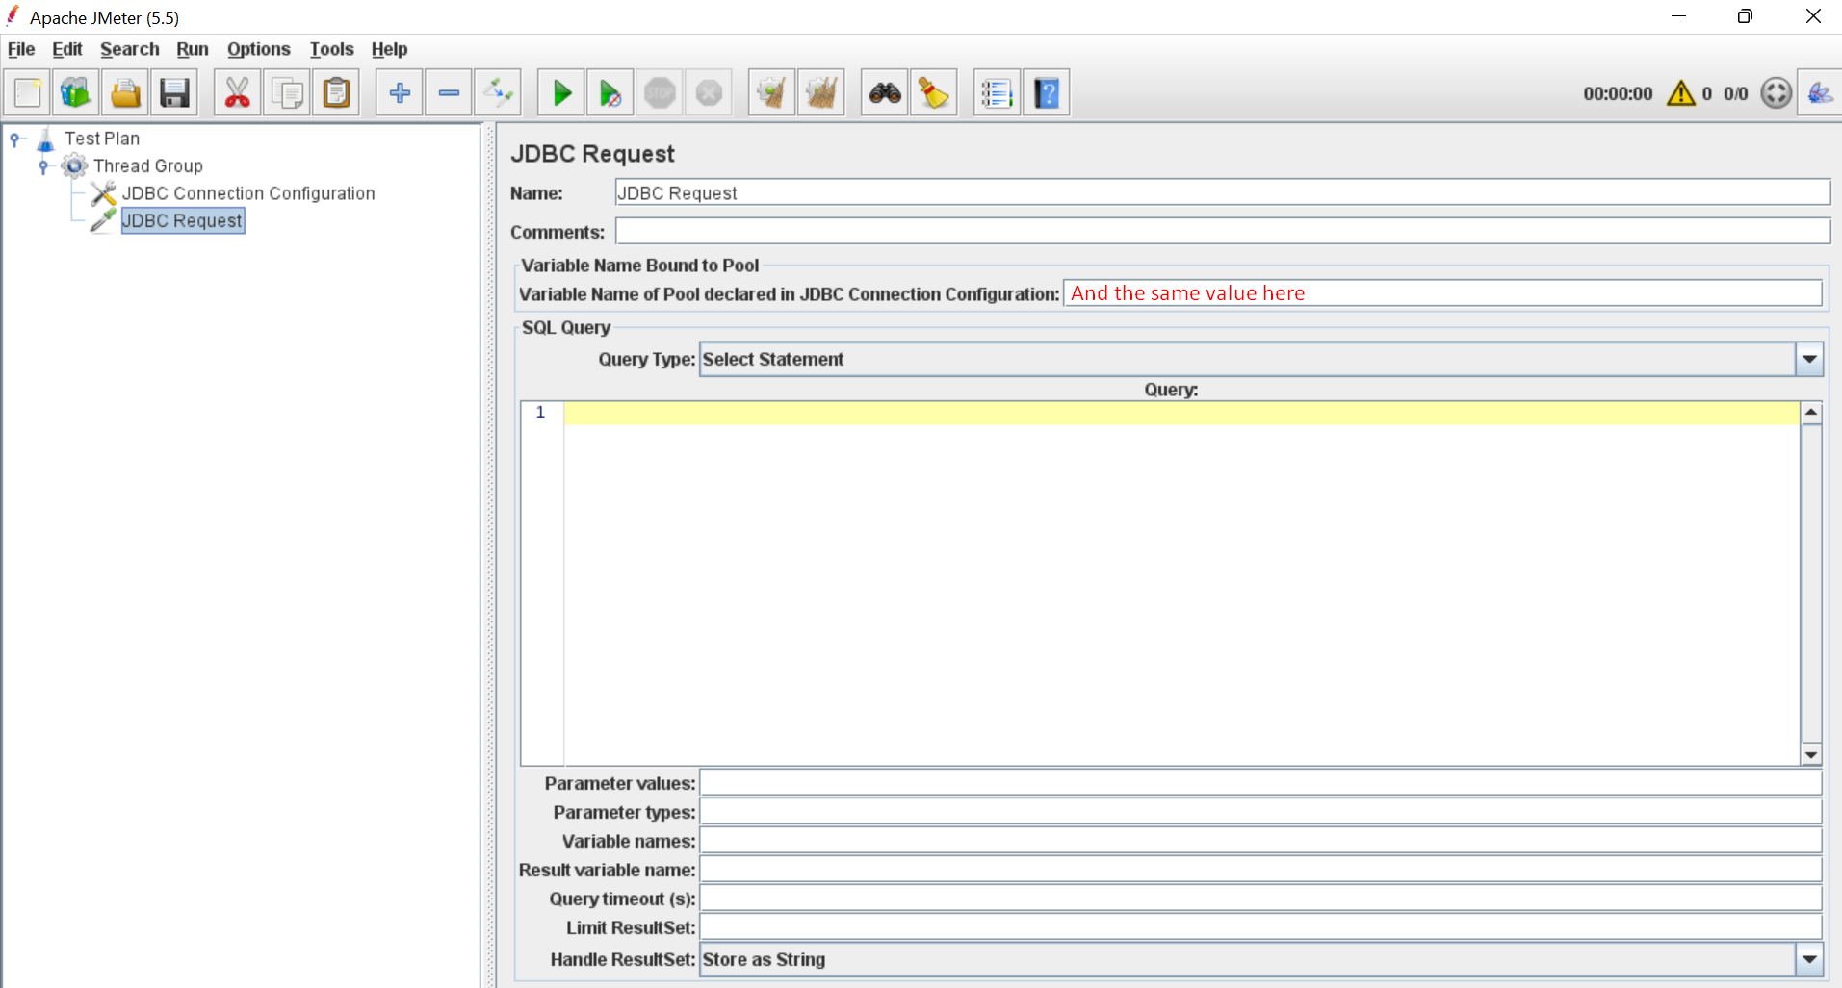Image resolution: width=1842 pixels, height=988 pixels.
Task: Click the Variable names field
Action: click(x=1260, y=840)
